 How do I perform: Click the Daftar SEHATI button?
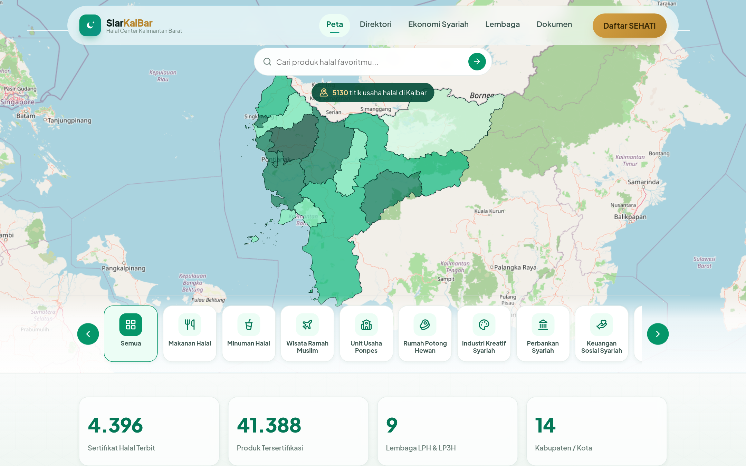pyautogui.click(x=629, y=26)
